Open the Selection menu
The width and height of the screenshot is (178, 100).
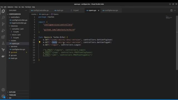point(10,7)
